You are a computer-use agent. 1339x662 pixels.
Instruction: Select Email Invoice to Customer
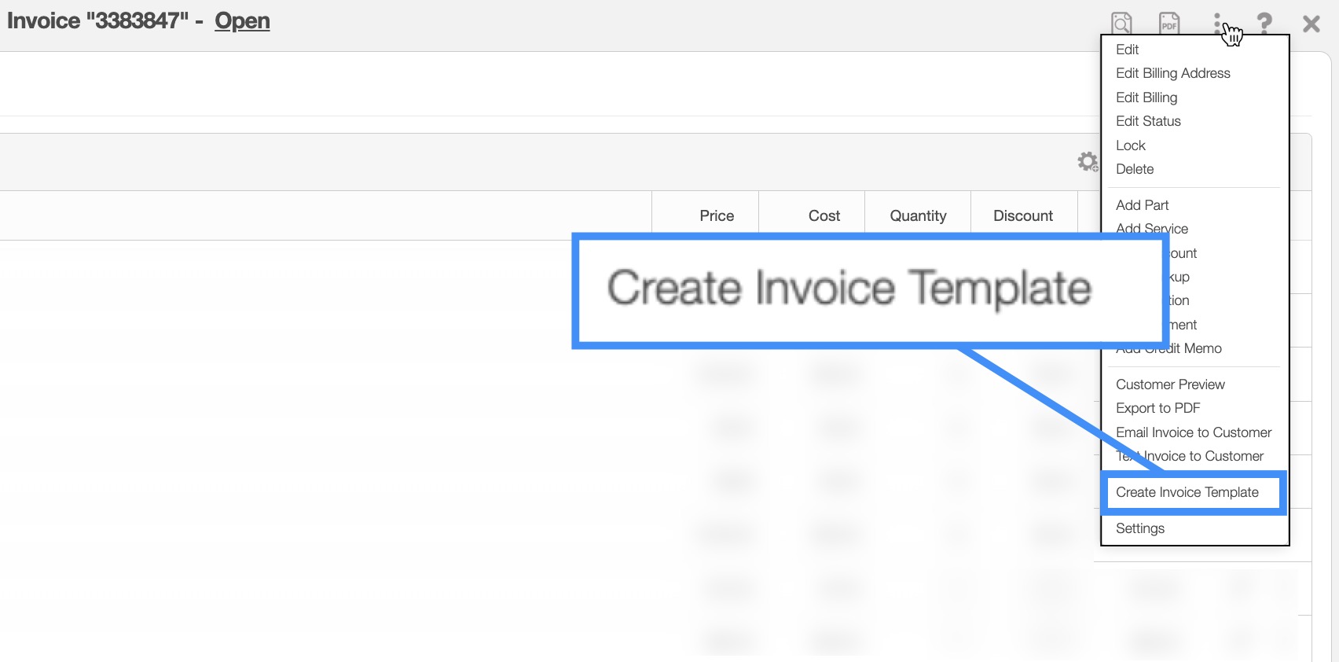click(1193, 432)
